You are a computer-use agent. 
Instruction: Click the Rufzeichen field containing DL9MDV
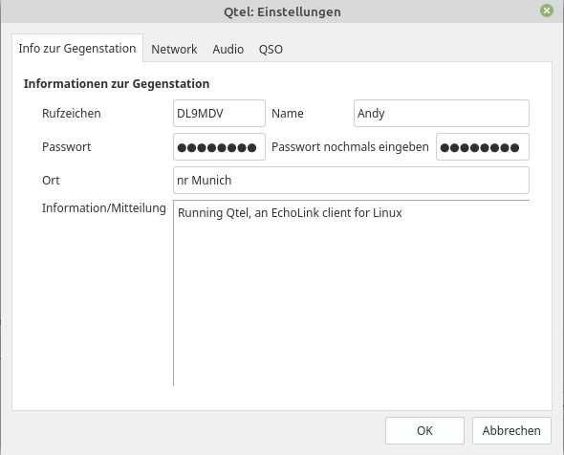tap(219, 114)
